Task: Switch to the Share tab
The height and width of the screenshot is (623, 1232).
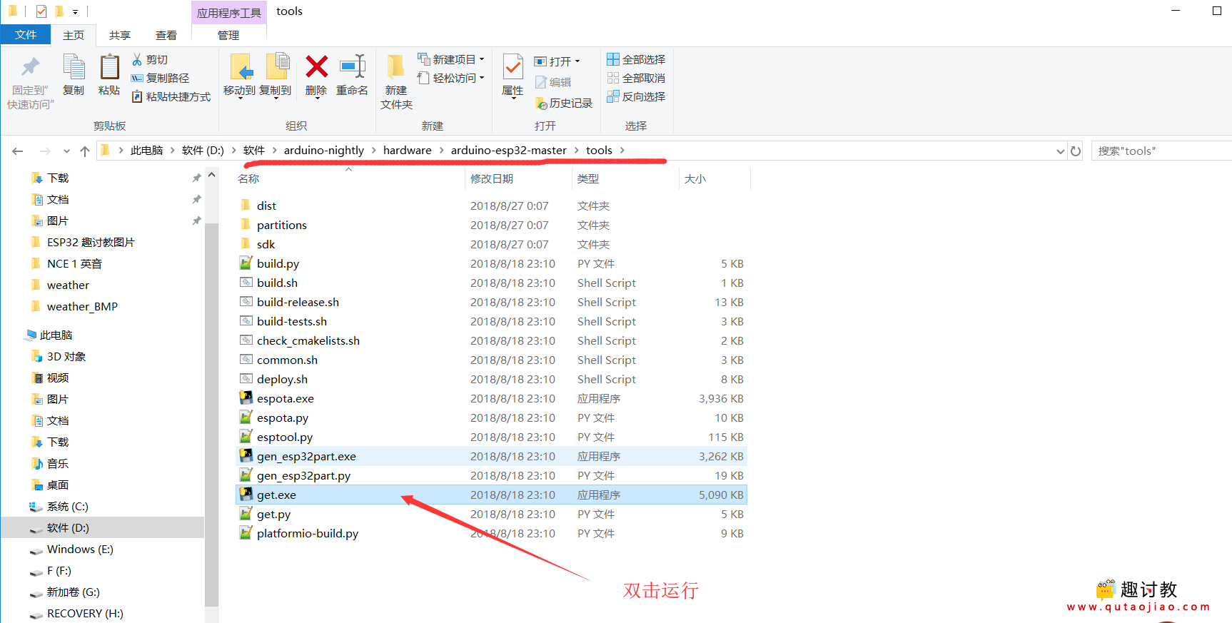Action: pyautogui.click(x=120, y=35)
